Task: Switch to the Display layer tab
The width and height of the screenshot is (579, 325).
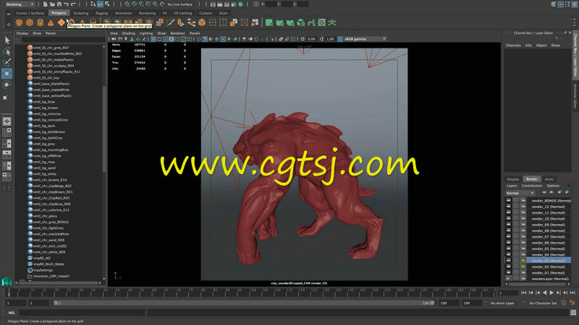Action: click(513, 179)
